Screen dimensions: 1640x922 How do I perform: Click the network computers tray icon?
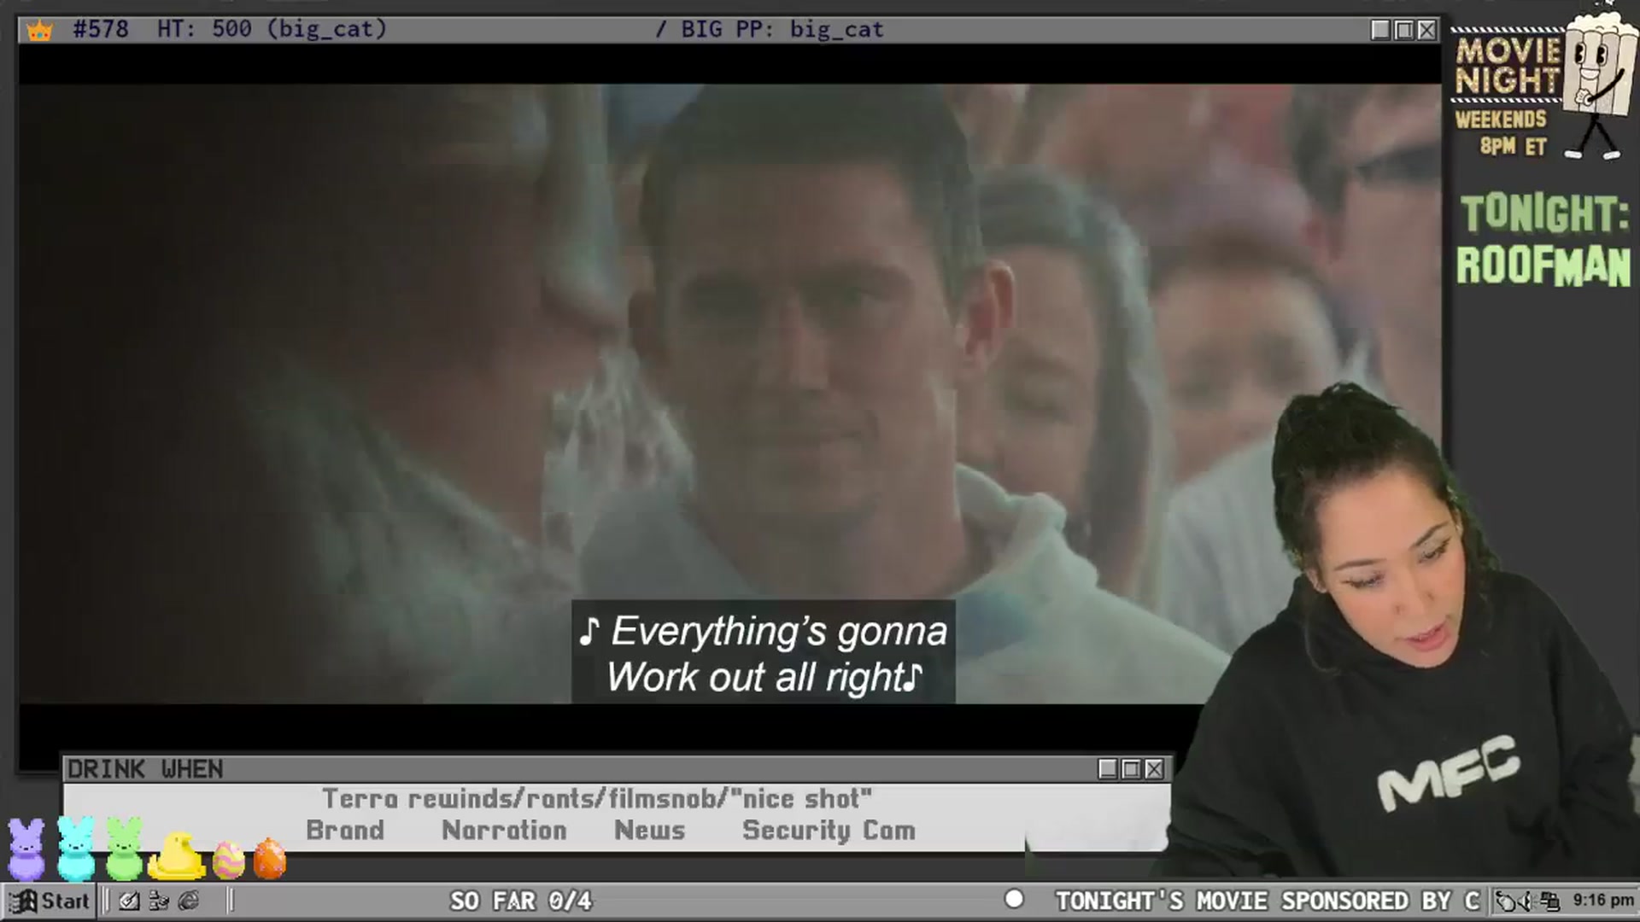coord(1549,901)
